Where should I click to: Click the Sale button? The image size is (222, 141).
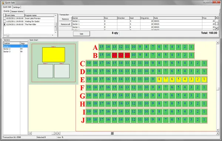pyautogui.click(x=81, y=34)
